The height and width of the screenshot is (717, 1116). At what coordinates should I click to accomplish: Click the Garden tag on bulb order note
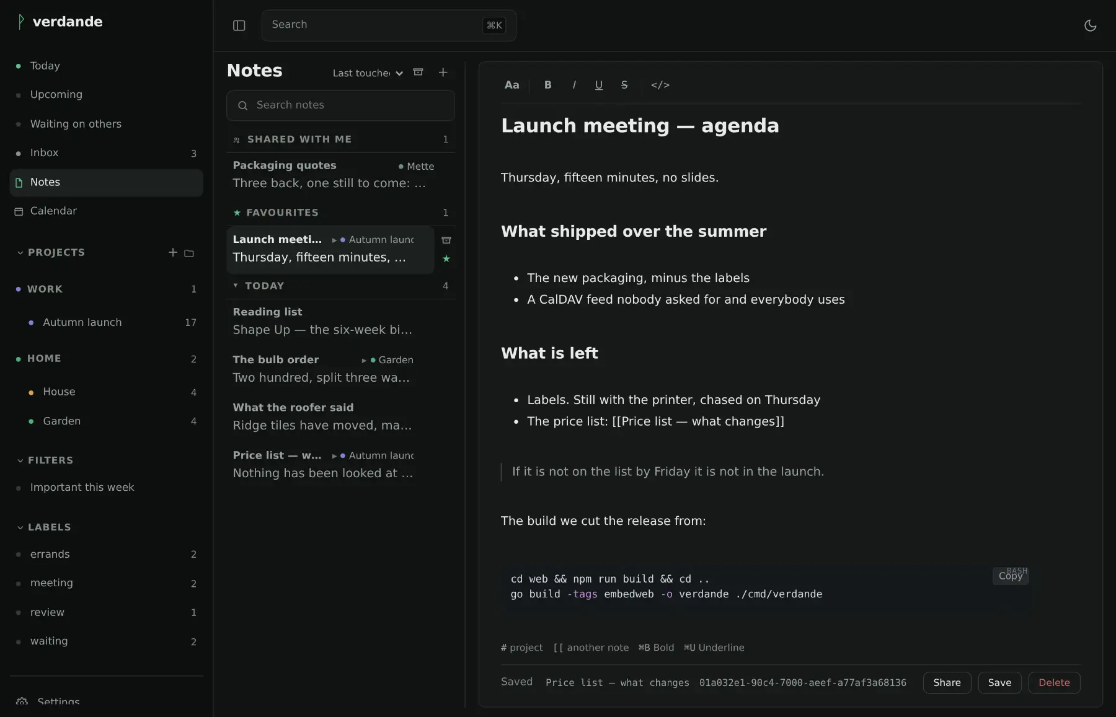tap(392, 360)
